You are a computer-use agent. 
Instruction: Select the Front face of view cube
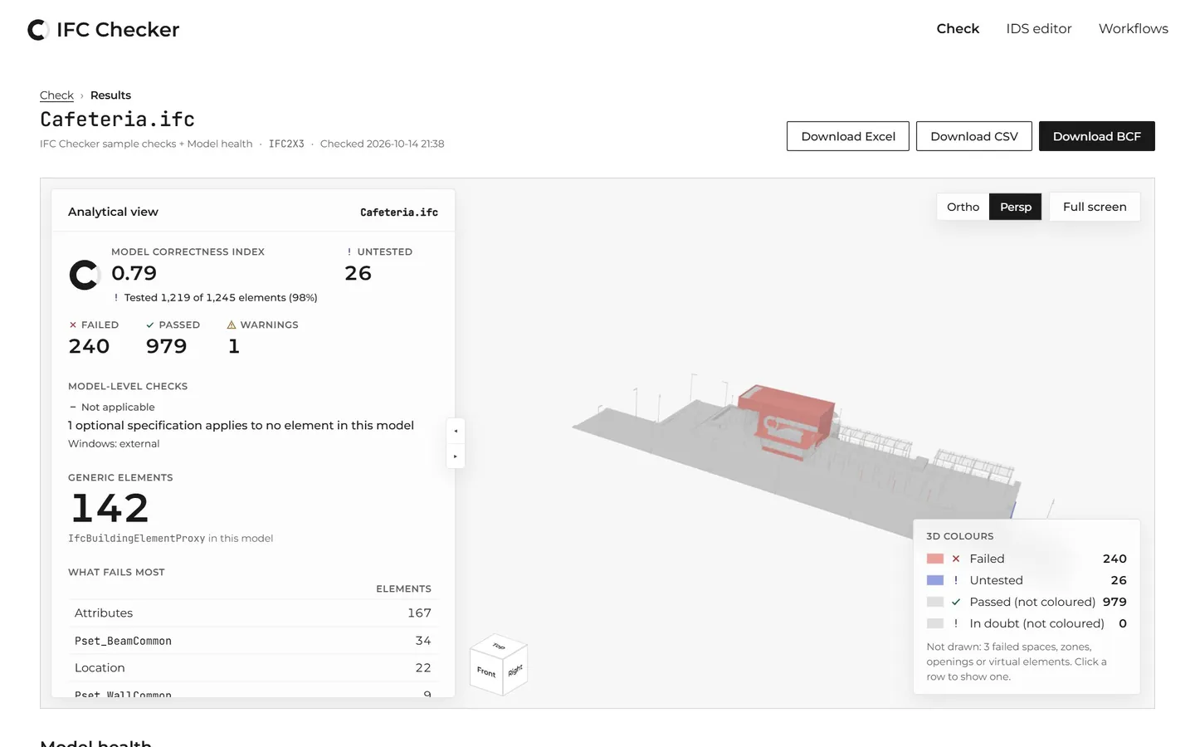[x=486, y=672]
